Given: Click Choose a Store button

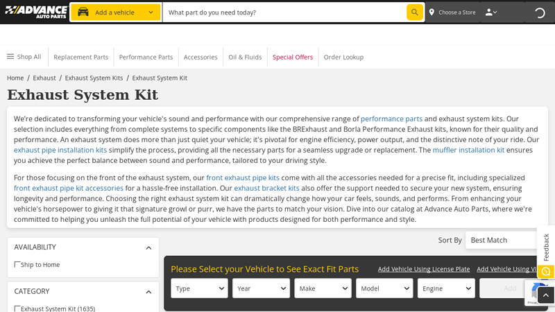Looking at the screenshot, I should click(452, 12).
